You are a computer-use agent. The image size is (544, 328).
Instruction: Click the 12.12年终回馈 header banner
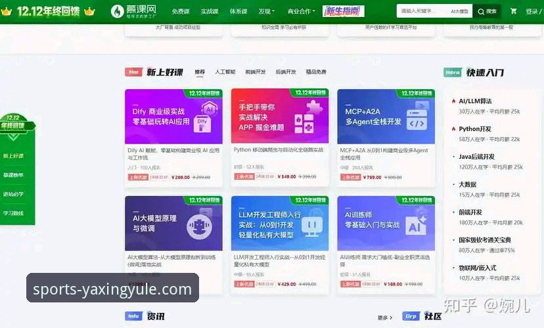click(x=48, y=11)
